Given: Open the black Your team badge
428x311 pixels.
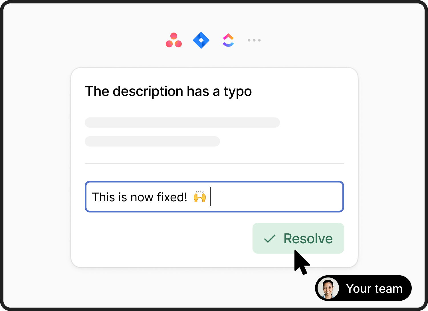Looking at the screenshot, I should point(363,288).
